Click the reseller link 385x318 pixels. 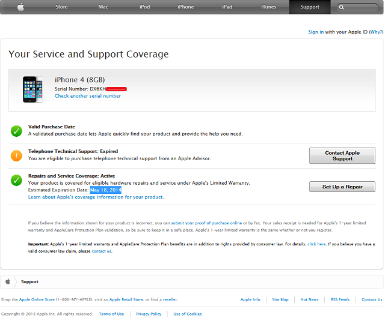(x=170, y=299)
